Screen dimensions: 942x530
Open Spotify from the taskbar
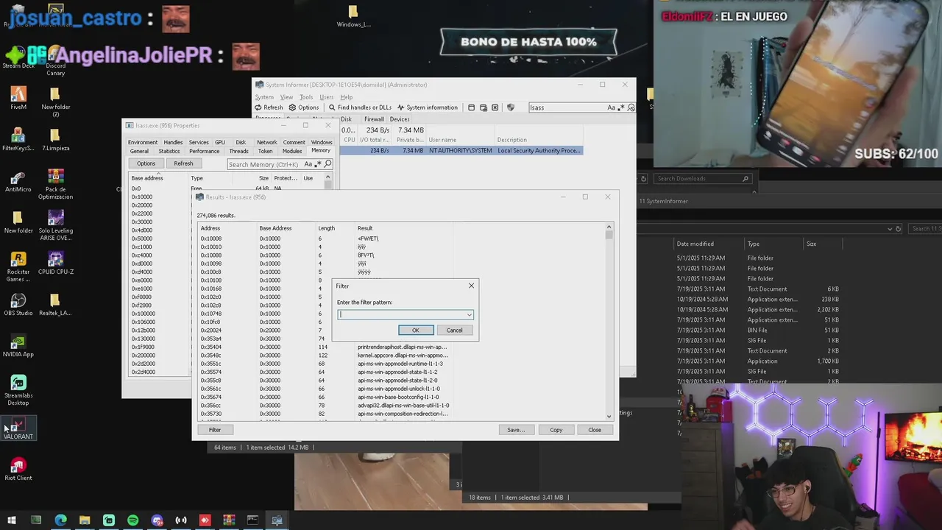coord(132,520)
